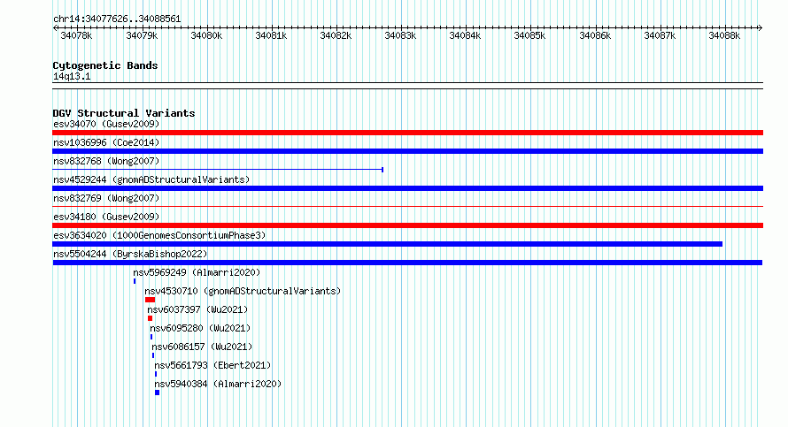Select the 14q13.1 cytogenetic band label
The image size is (788, 427).
(x=72, y=77)
